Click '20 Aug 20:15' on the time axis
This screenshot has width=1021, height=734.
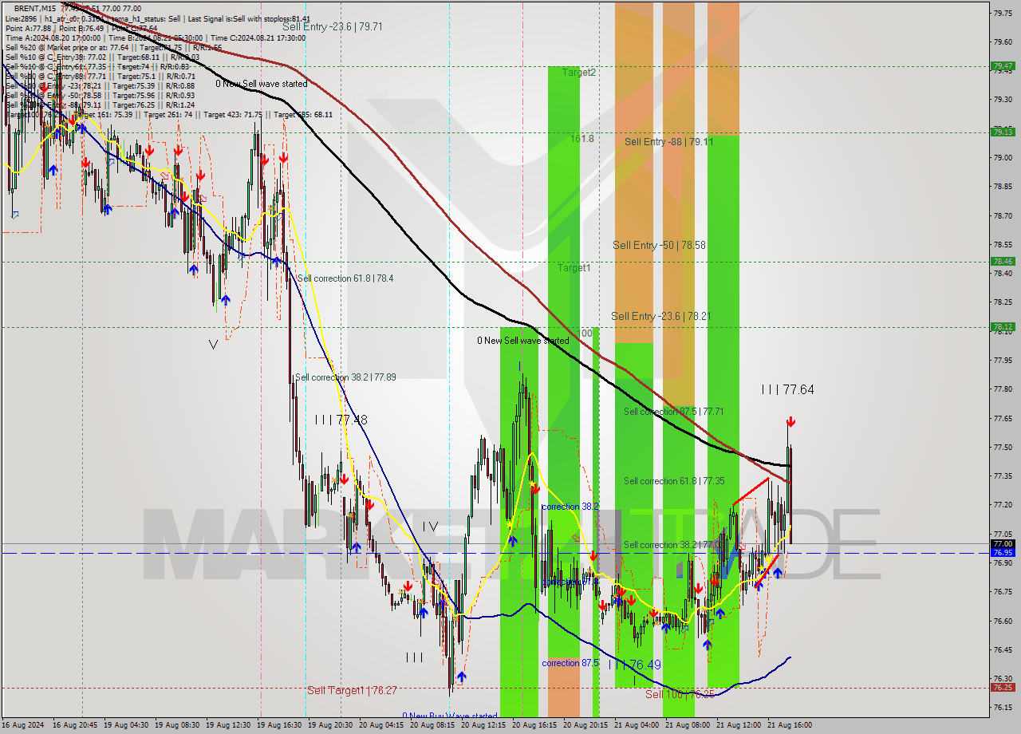[x=585, y=725]
